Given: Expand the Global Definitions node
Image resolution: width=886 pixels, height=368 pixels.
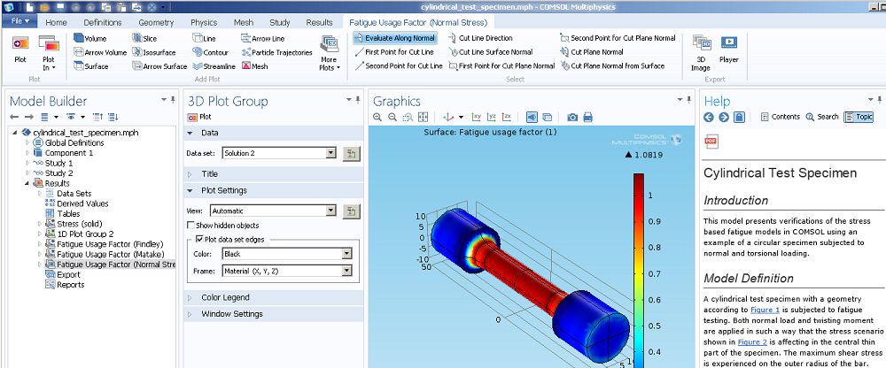Looking at the screenshot, I should tap(27, 142).
